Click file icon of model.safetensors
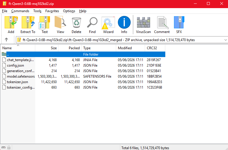The image size is (228, 150). click(4, 76)
